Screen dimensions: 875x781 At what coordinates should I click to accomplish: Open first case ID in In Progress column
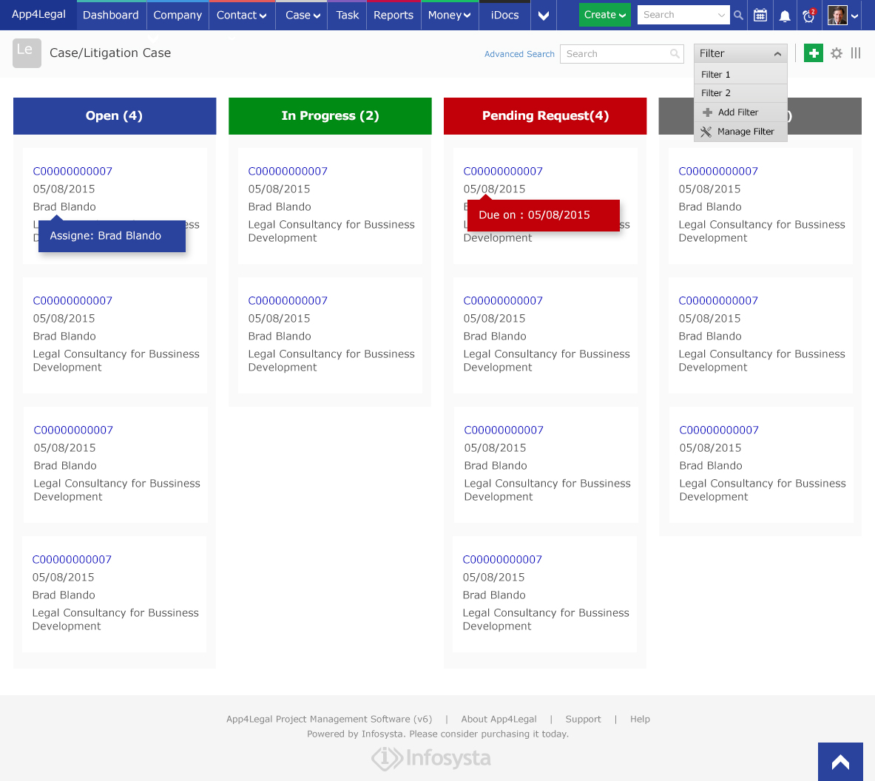pos(288,172)
